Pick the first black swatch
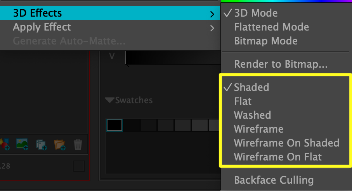352x191 pixels. tap(114, 125)
